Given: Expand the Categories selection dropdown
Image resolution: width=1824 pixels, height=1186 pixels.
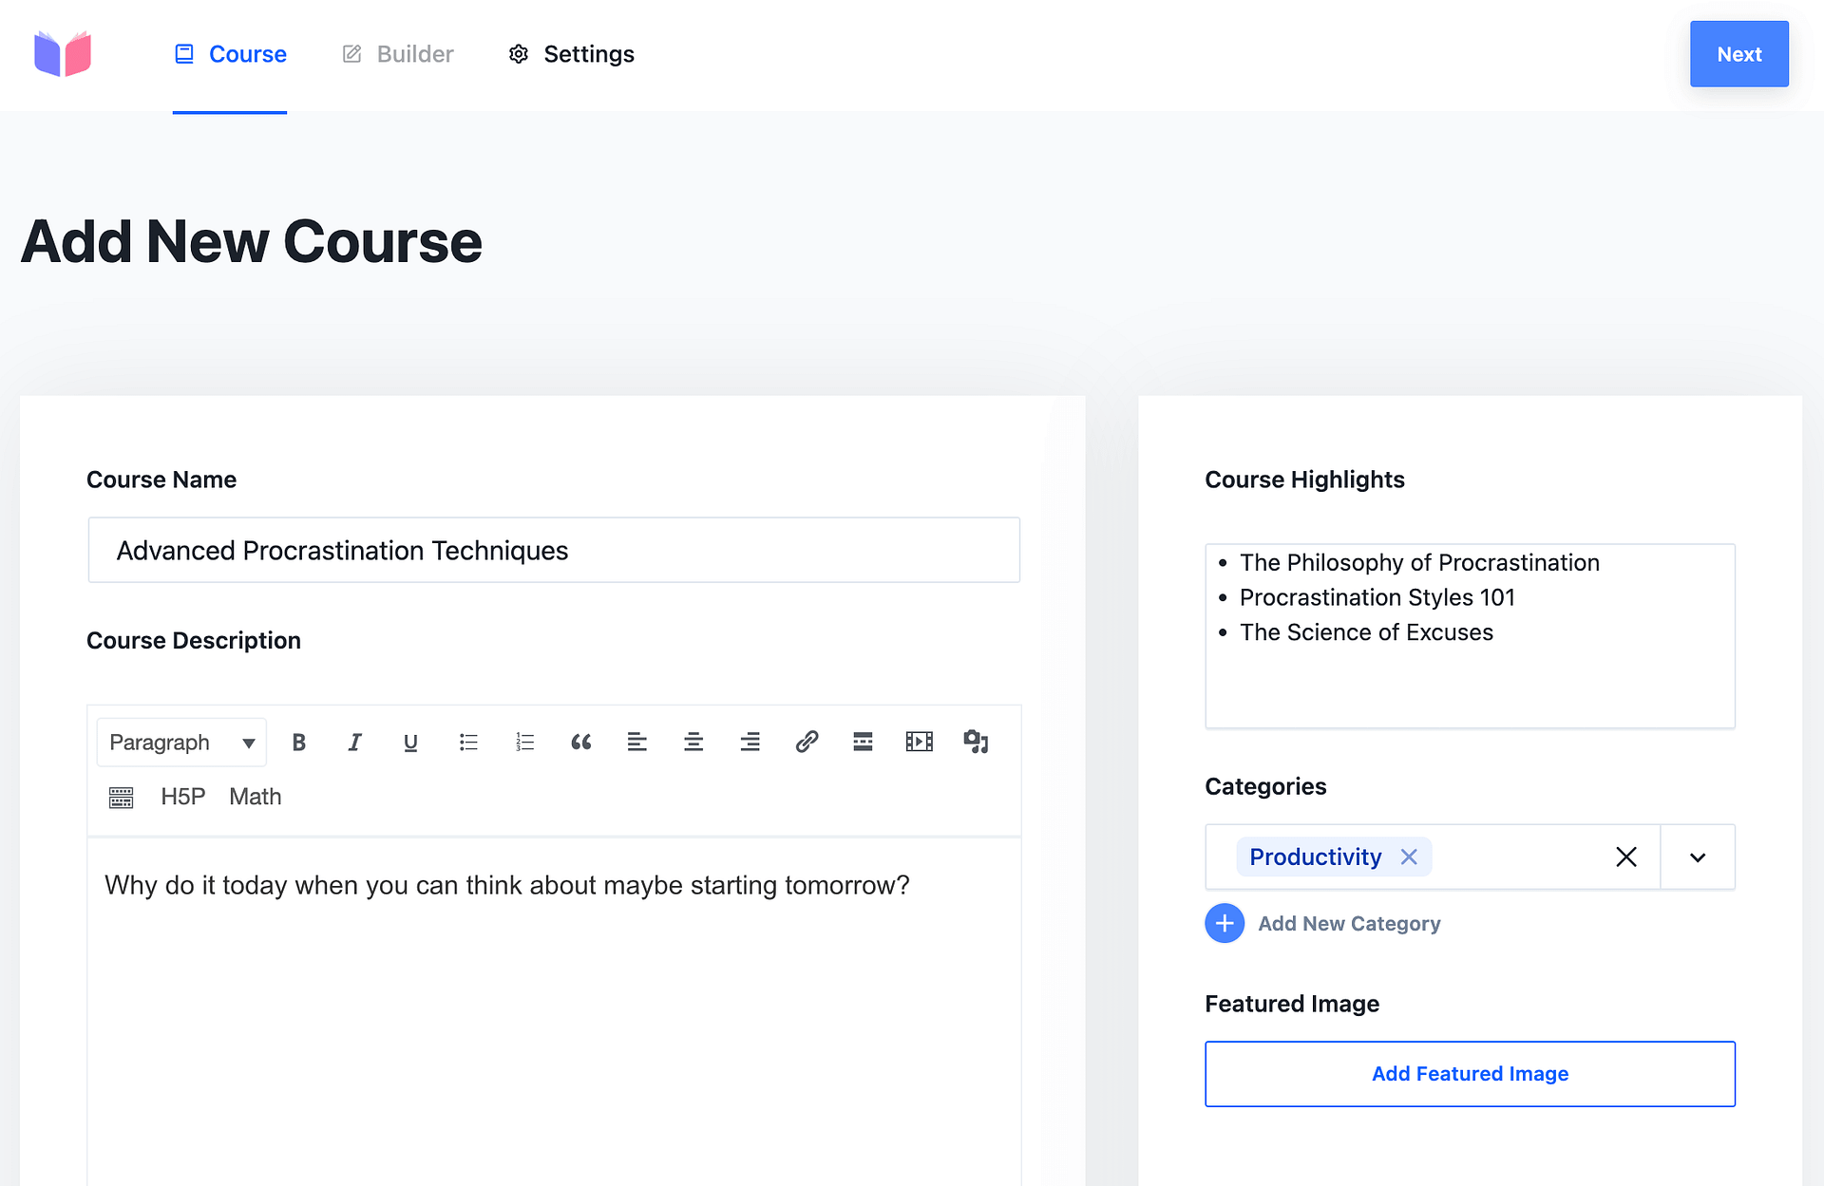Looking at the screenshot, I should click(1698, 857).
